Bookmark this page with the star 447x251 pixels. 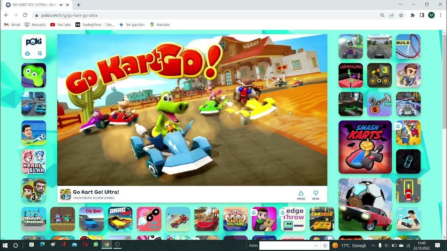tap(401, 15)
